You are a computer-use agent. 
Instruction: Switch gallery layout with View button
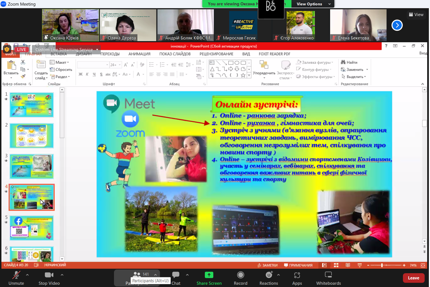tap(416, 15)
